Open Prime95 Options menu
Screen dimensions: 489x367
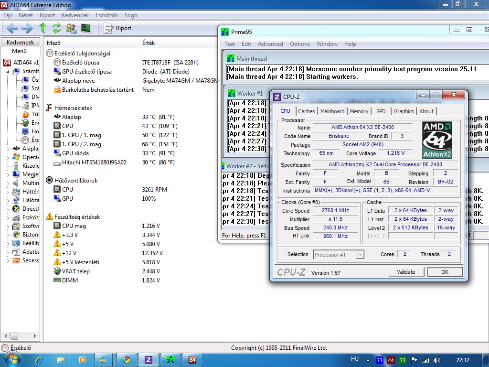coord(300,44)
